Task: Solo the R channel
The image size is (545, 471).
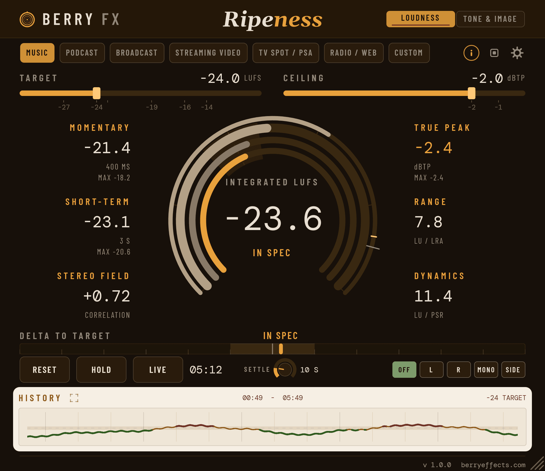Action: (x=459, y=370)
